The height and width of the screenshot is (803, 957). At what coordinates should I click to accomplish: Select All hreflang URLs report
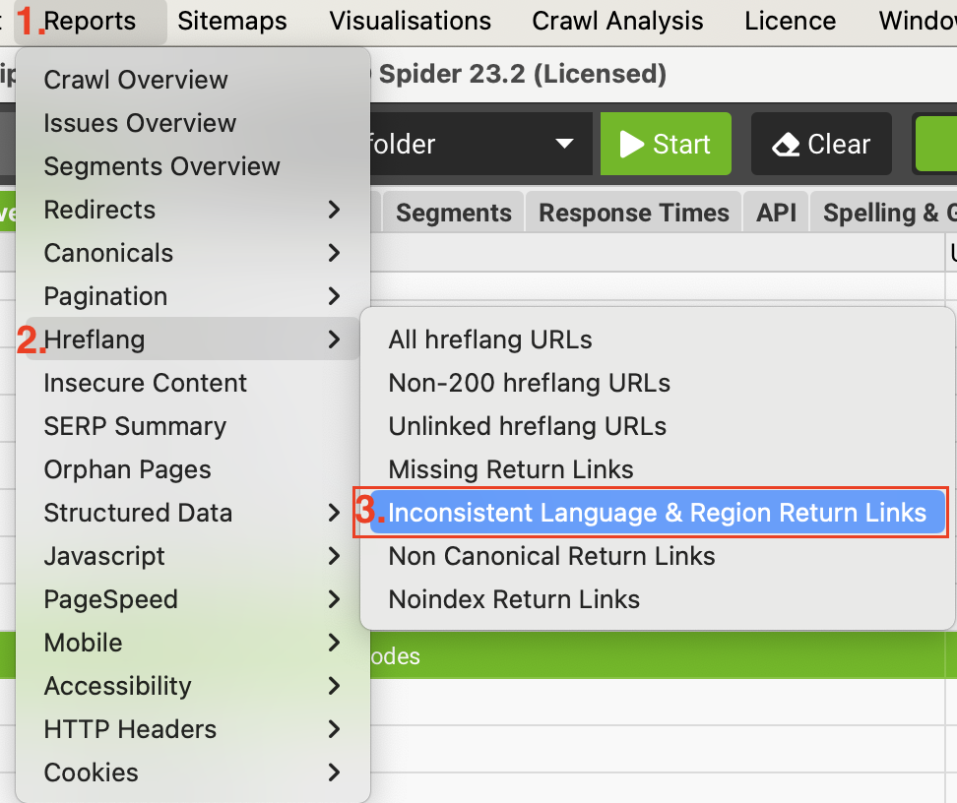click(x=490, y=340)
